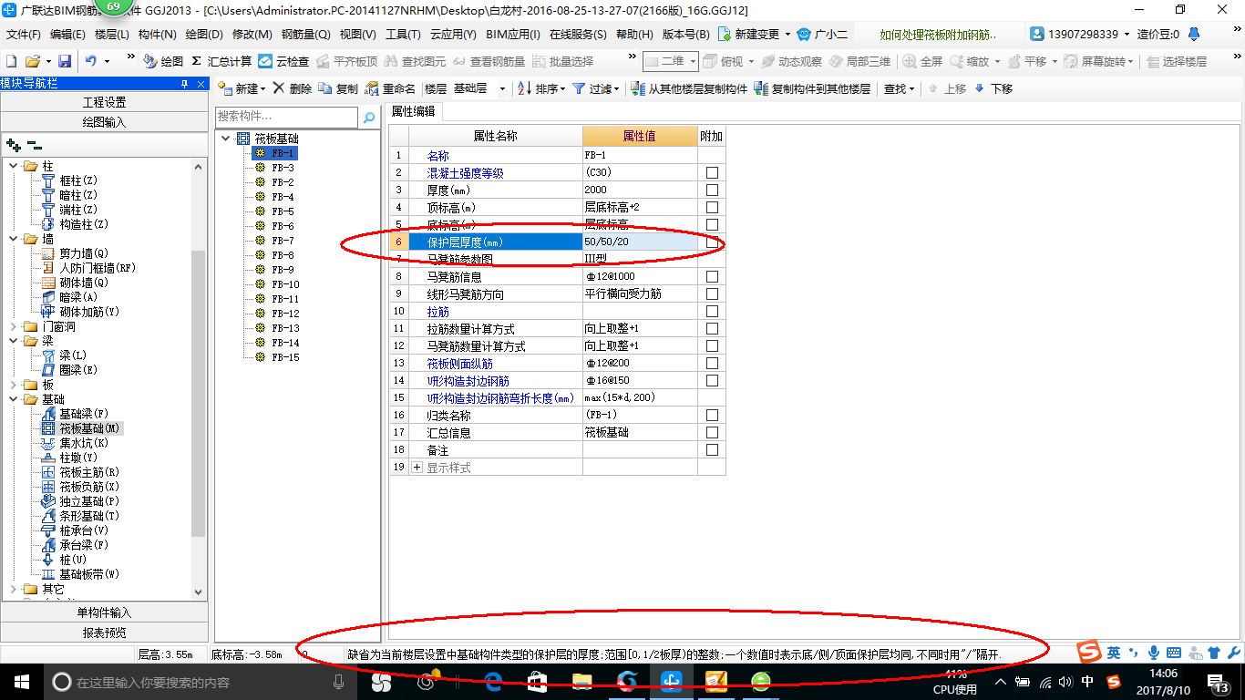
Task: Click the new file icon
Action: coord(11,61)
